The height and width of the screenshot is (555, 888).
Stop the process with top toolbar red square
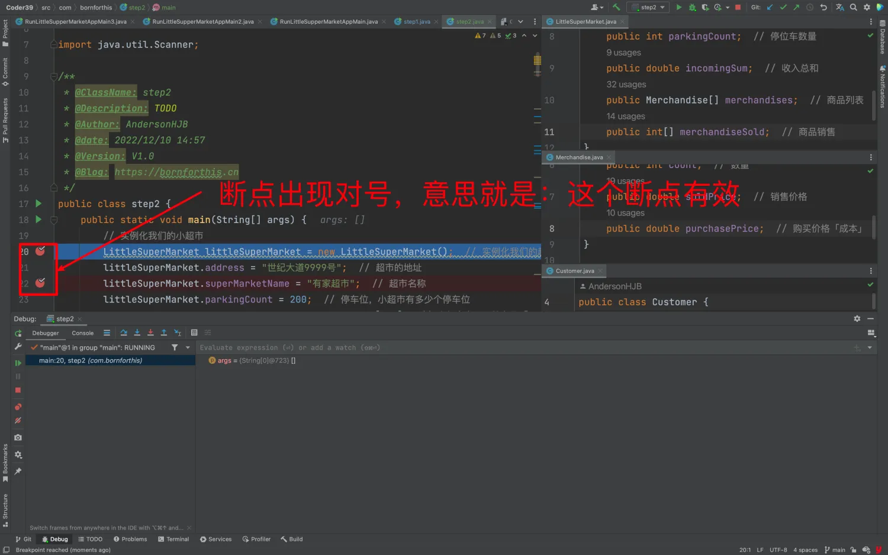click(738, 7)
